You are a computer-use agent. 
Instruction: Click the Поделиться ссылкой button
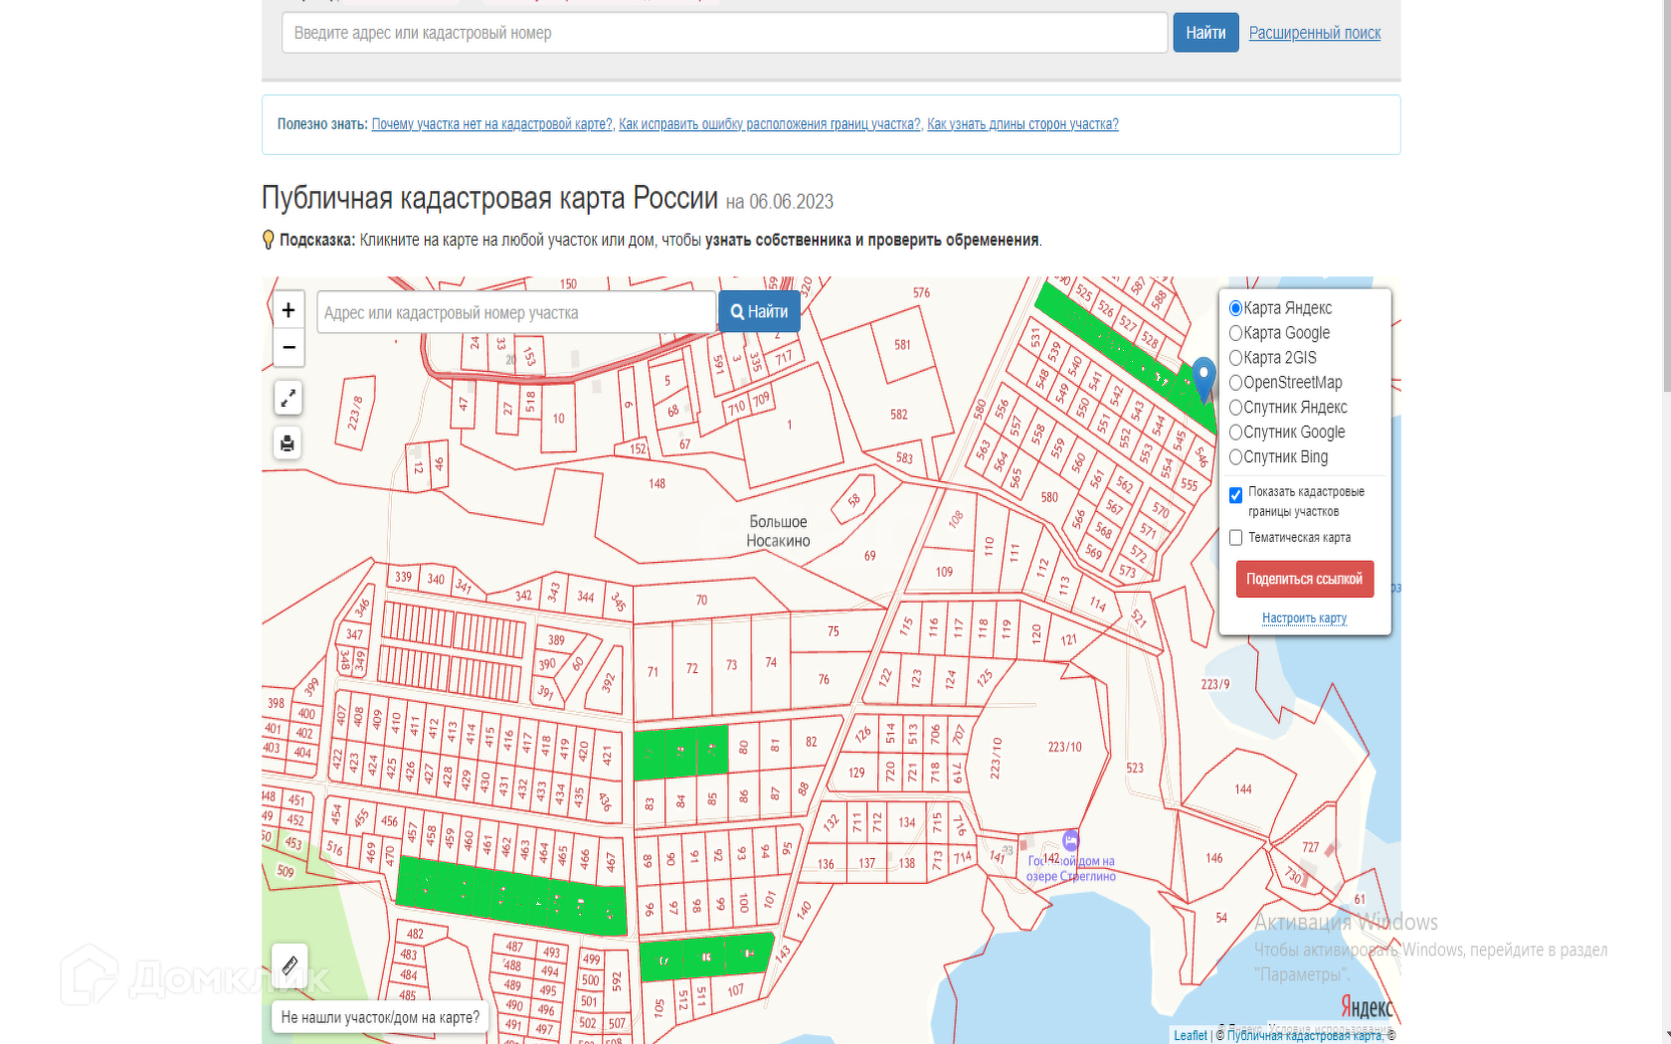coord(1304,579)
